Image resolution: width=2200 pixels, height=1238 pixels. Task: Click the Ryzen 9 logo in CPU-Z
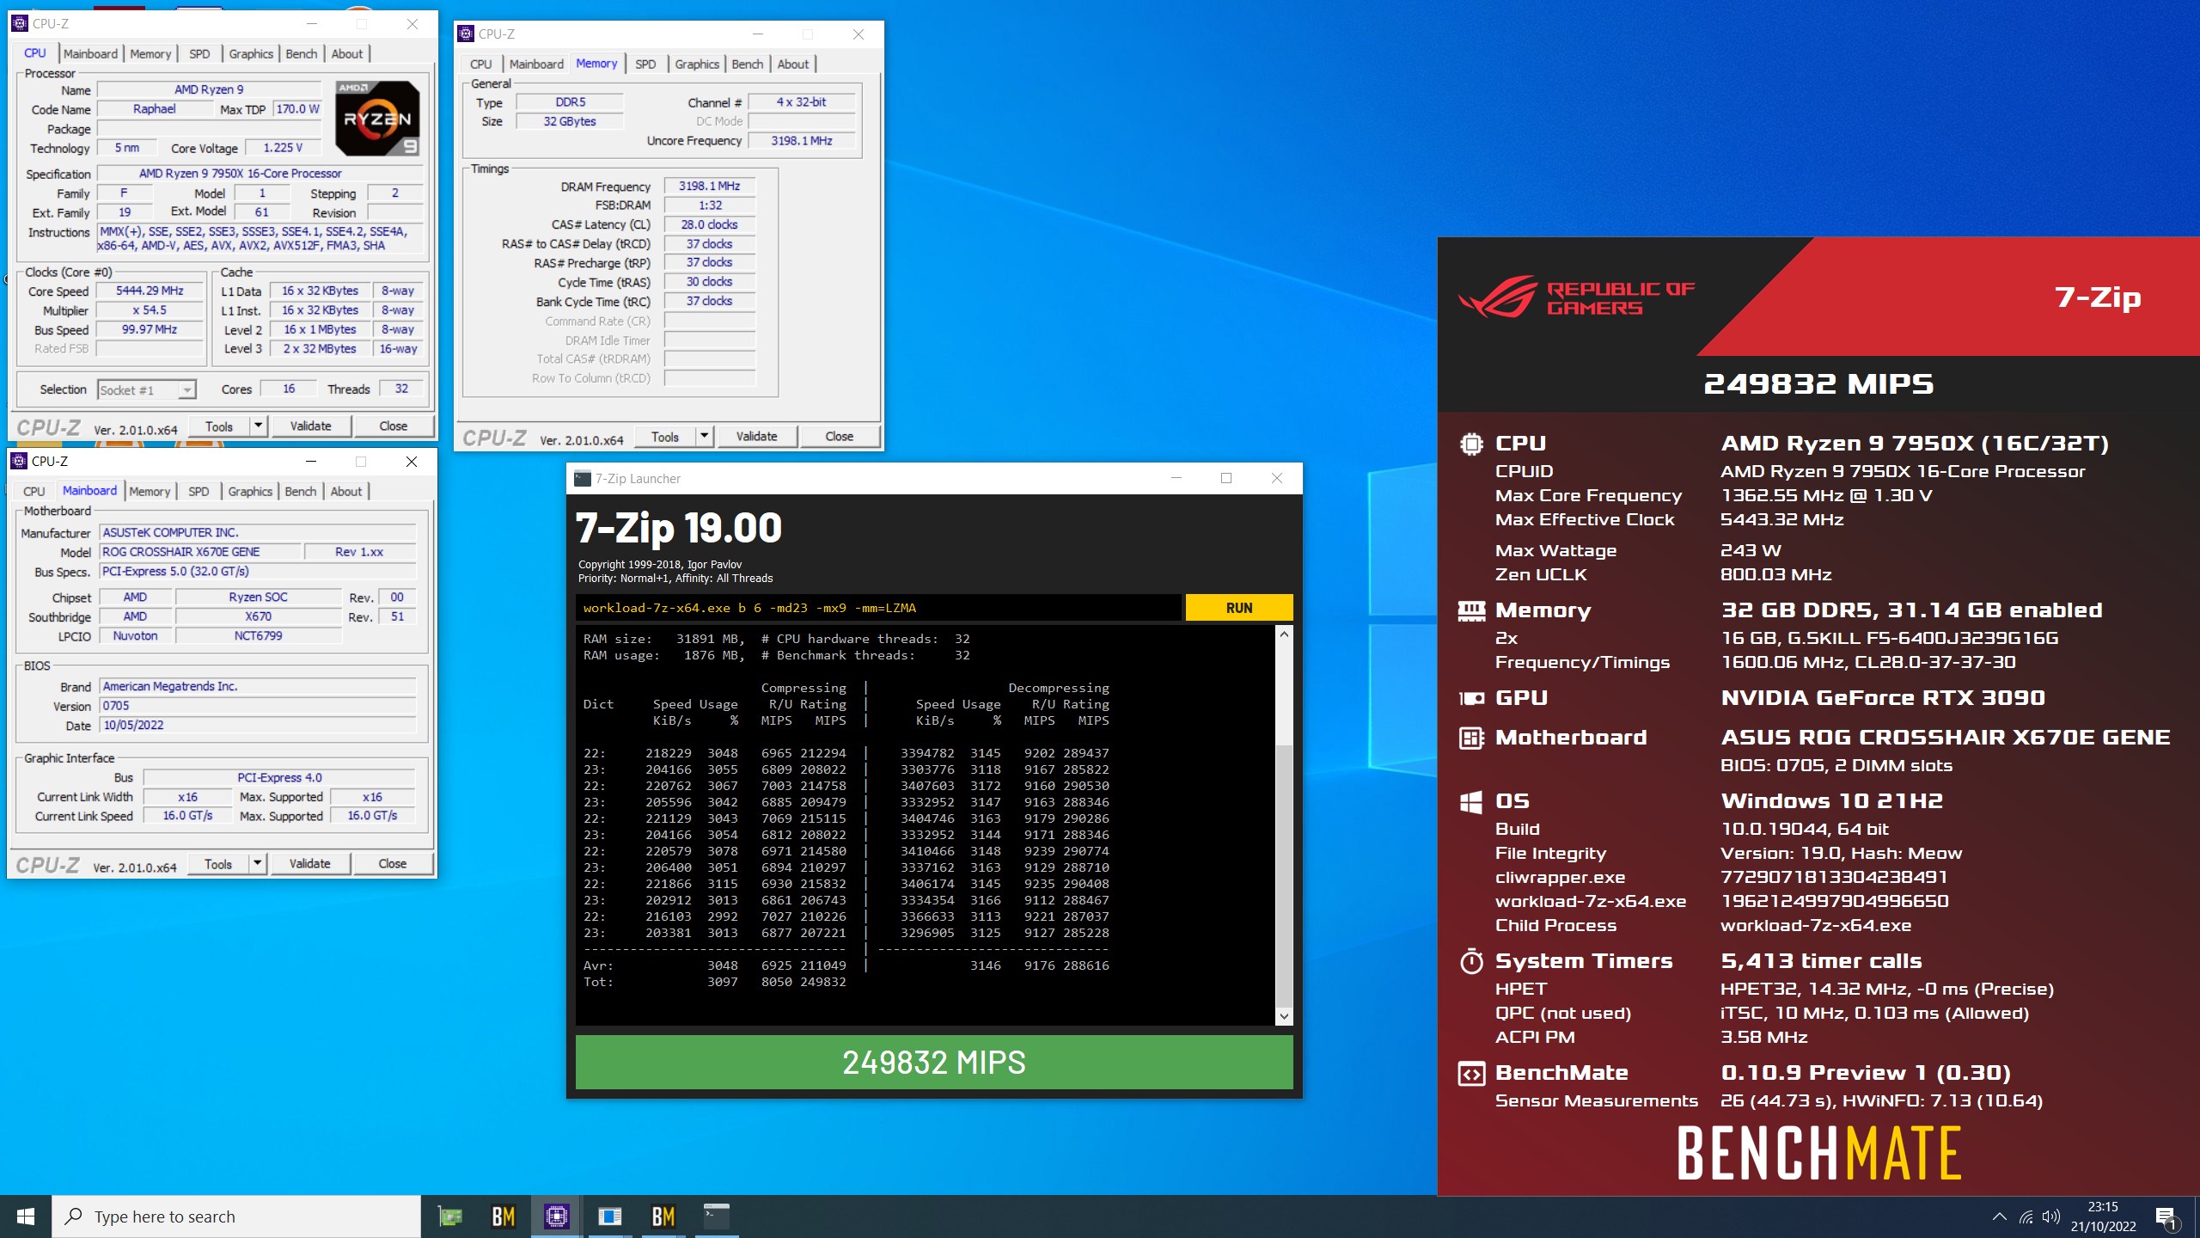[x=377, y=118]
